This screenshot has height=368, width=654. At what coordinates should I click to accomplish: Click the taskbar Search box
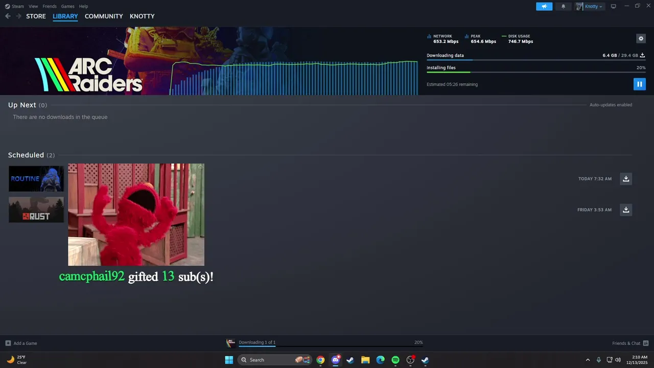pyautogui.click(x=274, y=360)
